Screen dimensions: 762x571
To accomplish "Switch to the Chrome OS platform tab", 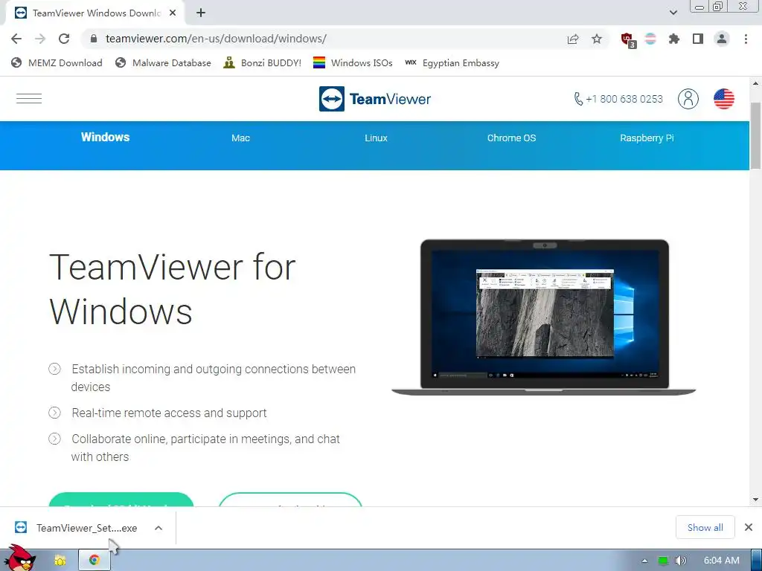I will tap(512, 138).
